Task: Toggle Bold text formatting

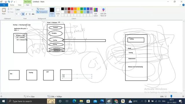Action: [23, 14]
